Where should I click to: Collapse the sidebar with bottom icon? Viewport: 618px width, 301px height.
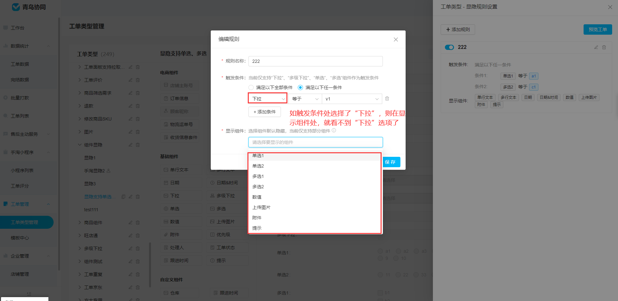29,294
